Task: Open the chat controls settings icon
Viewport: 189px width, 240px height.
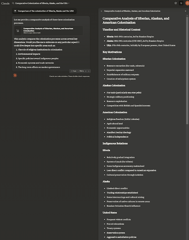Action: click(x=181, y=3)
